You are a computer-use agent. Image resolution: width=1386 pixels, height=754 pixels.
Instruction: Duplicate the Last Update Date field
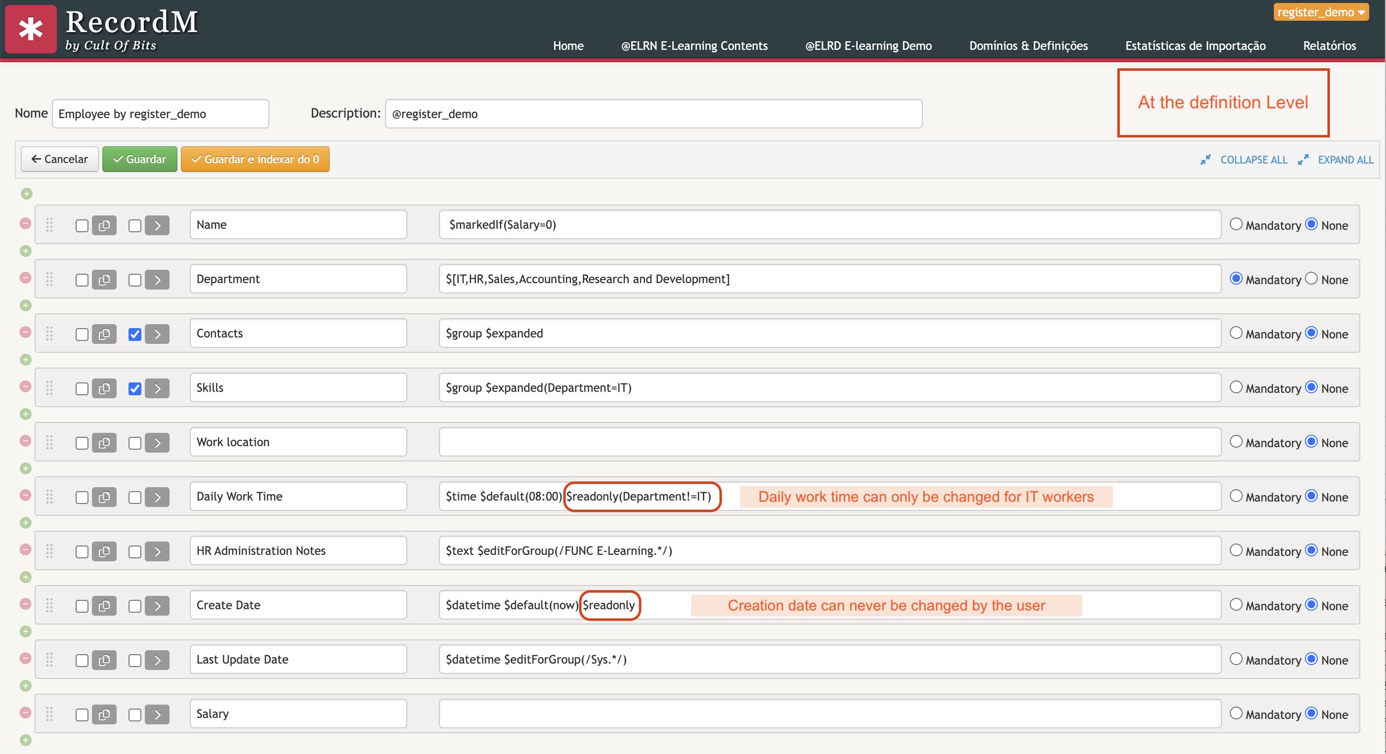point(104,660)
